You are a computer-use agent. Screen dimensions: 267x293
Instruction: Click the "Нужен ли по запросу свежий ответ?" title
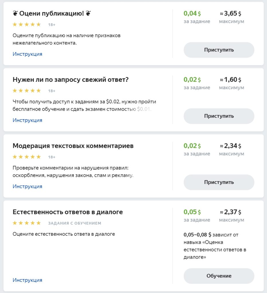pos(71,80)
